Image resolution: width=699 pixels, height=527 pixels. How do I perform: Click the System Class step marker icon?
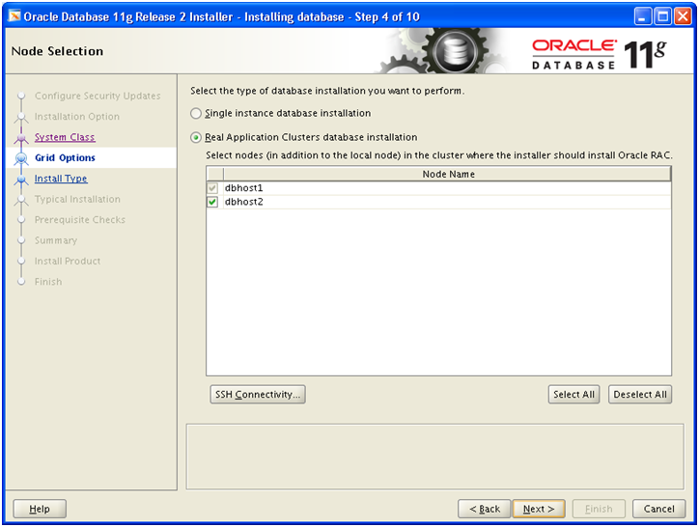tap(21, 138)
